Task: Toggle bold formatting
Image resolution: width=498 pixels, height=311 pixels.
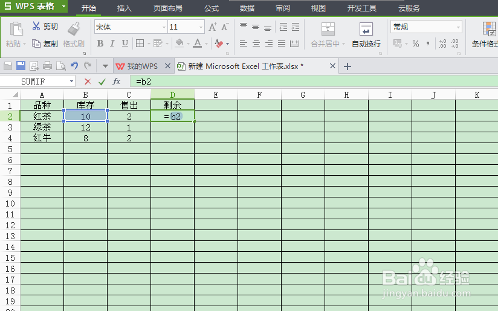Action: (x=100, y=43)
